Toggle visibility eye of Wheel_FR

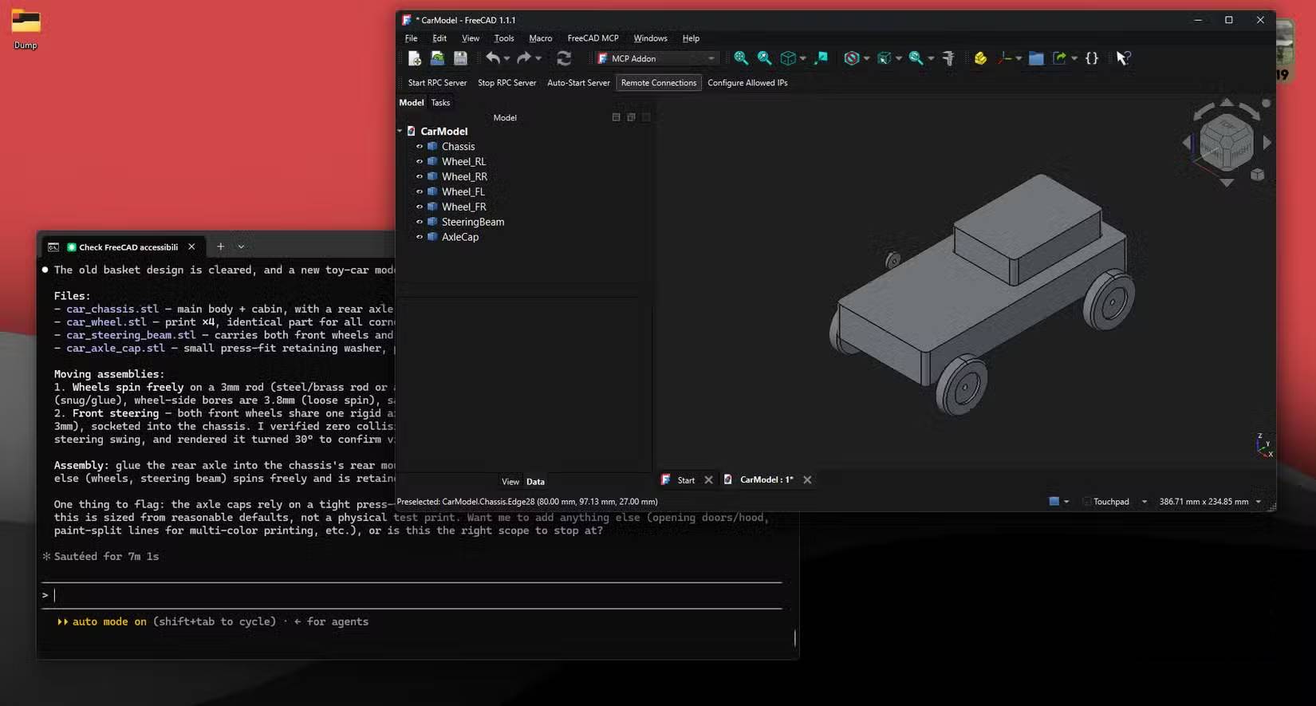(x=420, y=207)
